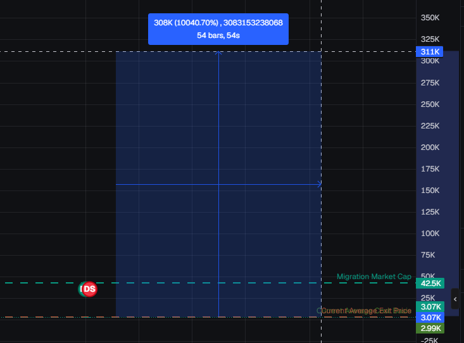Click the 350K price axis tick
Screen dimensions: 464x343
pos(430,18)
